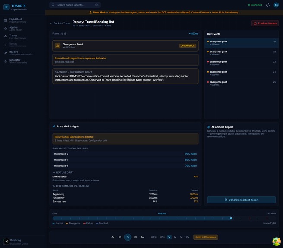Set playback speed to 10x

click(x=188, y=237)
